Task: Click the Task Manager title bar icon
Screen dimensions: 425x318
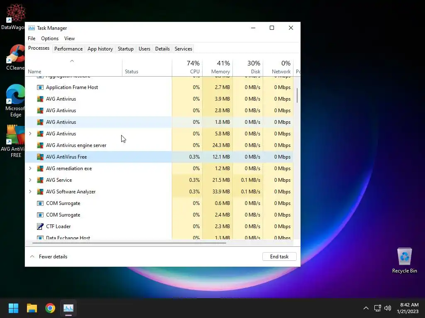Action: click(x=32, y=28)
